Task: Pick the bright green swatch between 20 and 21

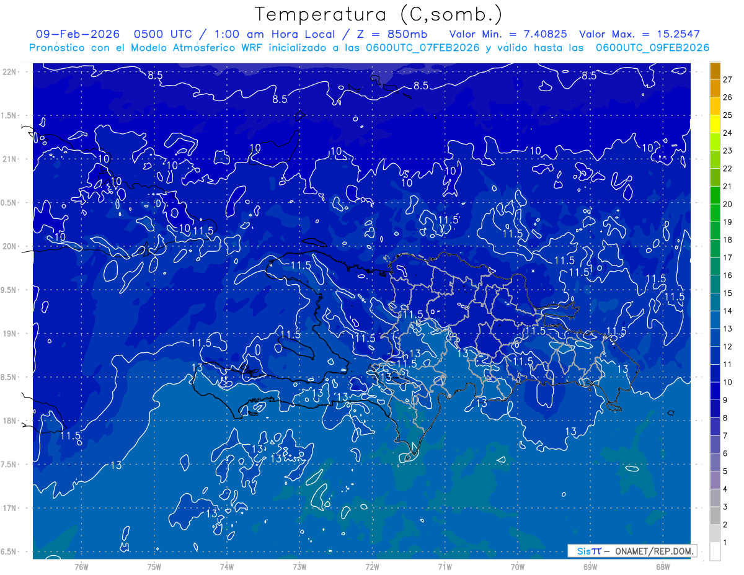Action: pos(715,195)
